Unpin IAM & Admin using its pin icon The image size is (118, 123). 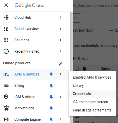51,97
